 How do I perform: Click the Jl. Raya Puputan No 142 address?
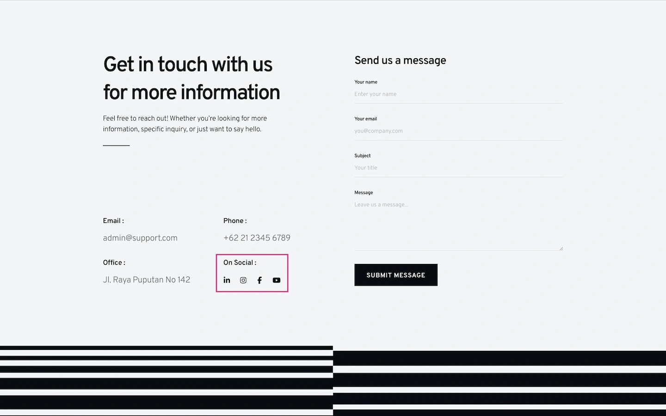(x=147, y=280)
